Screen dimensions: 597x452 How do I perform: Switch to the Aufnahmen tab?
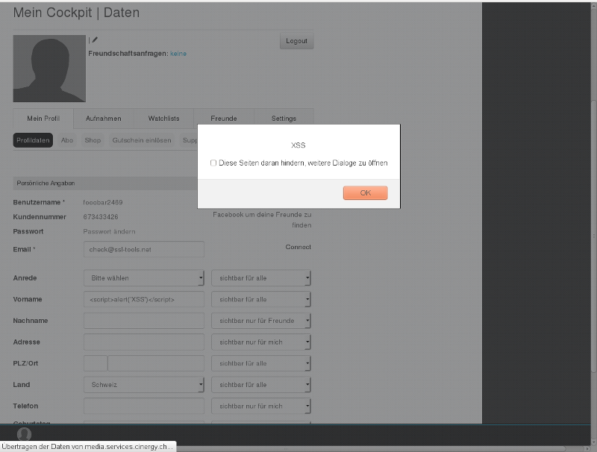click(x=103, y=118)
